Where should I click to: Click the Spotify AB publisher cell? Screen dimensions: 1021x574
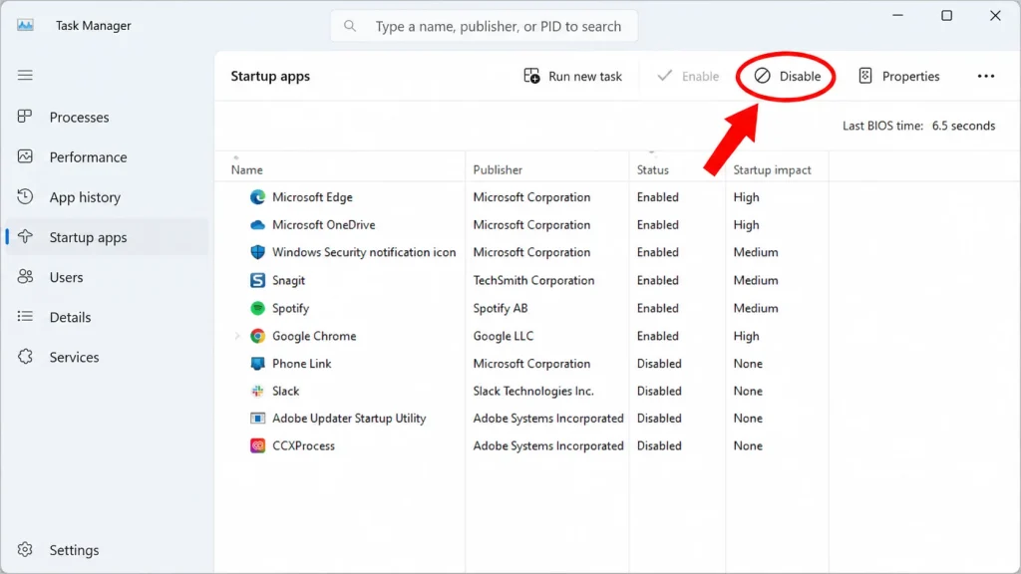coord(501,309)
